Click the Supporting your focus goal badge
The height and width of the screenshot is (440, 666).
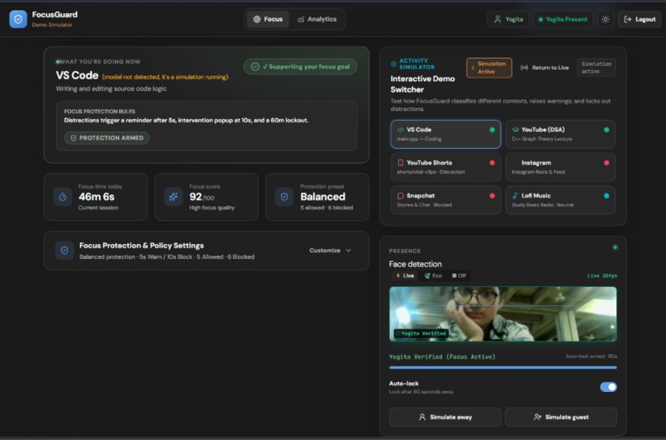(x=300, y=67)
